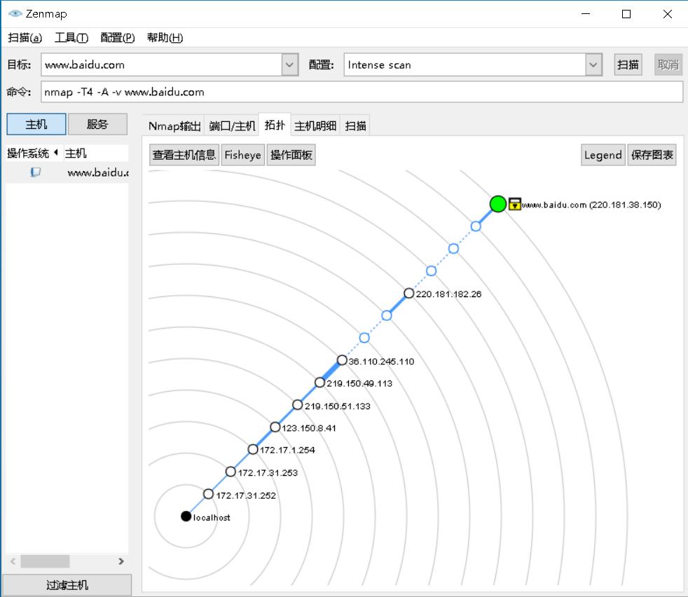Click the 命令 command input field

point(362,92)
